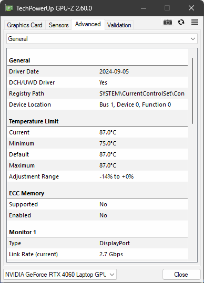Click the refresh arrows icon
This screenshot has width=204, height=283.
[181, 22]
